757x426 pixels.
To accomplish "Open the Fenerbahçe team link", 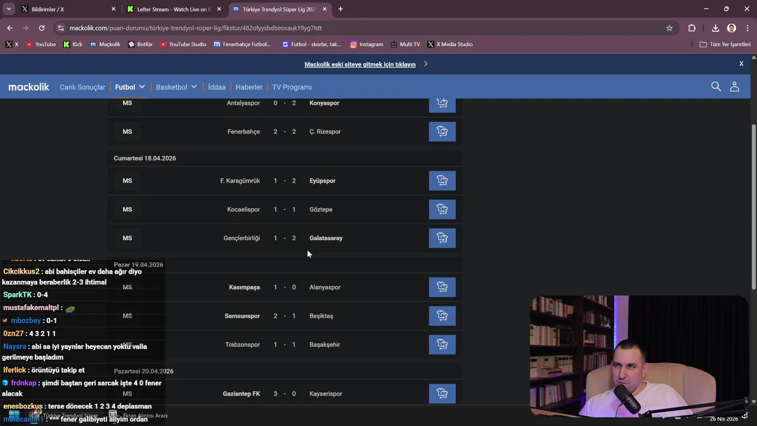I will click(x=244, y=131).
